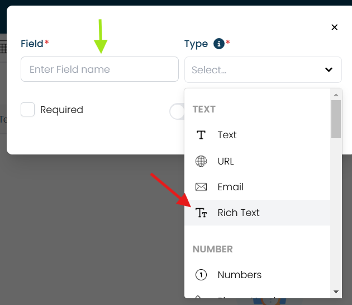Click the Numbers circled-one icon
The image size is (352, 305).
[x=201, y=275]
